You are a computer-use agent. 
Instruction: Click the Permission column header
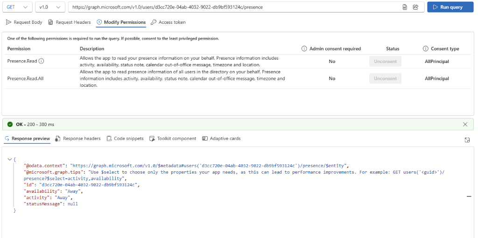click(19, 49)
